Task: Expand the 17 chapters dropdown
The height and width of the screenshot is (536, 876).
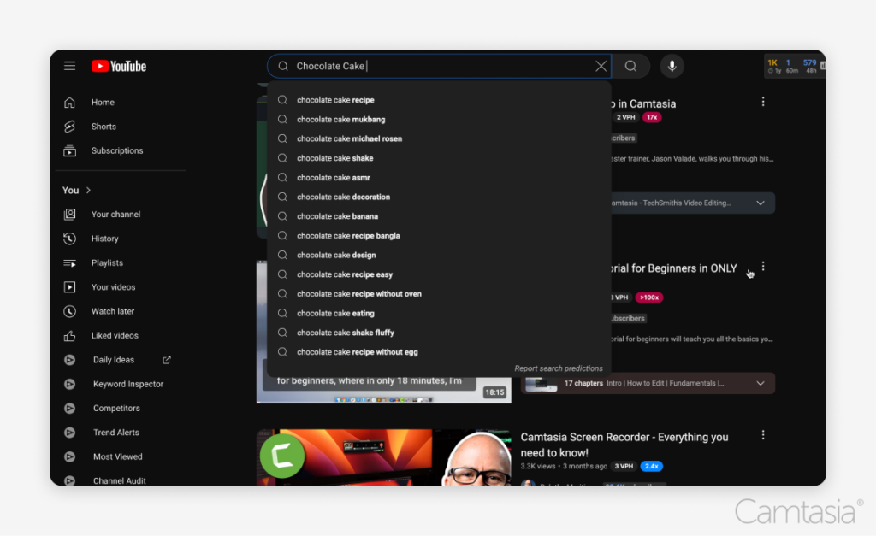Action: pos(760,384)
